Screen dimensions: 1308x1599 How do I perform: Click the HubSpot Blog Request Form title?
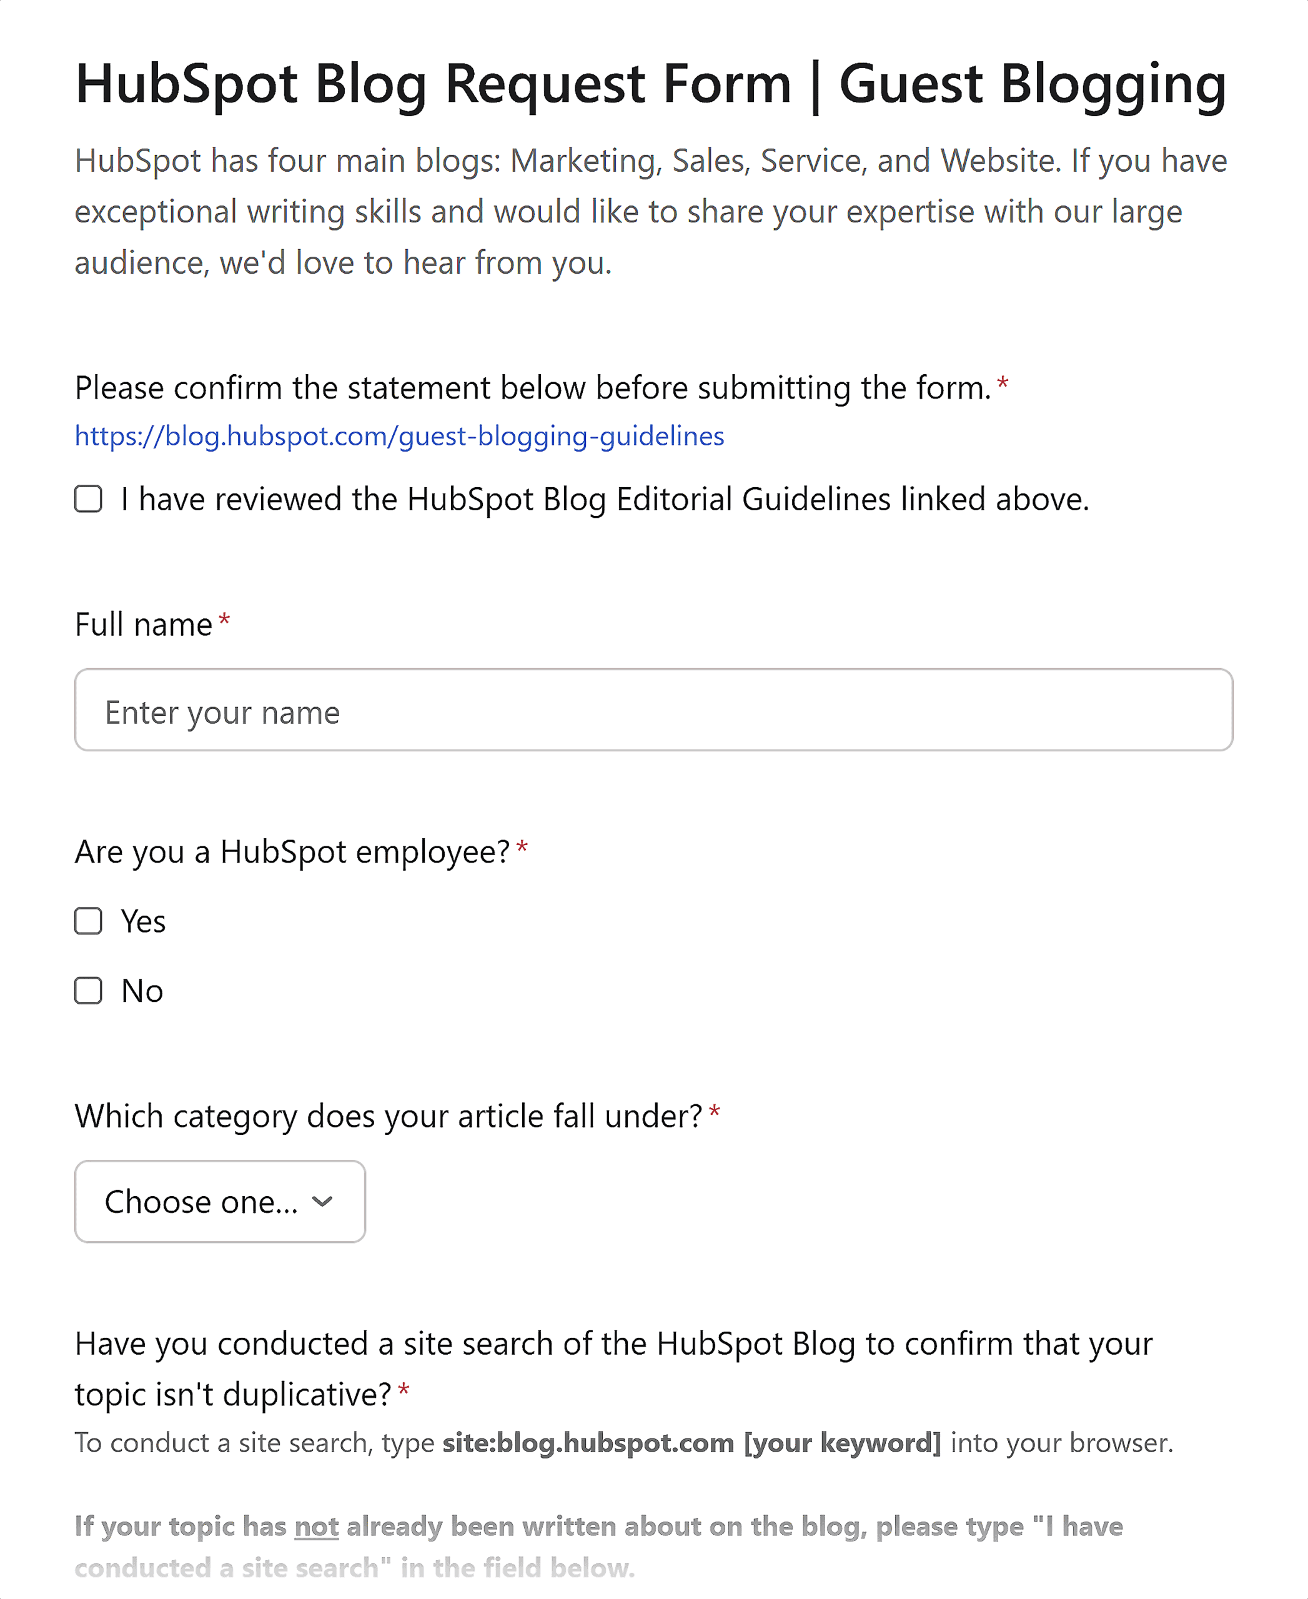click(x=648, y=83)
